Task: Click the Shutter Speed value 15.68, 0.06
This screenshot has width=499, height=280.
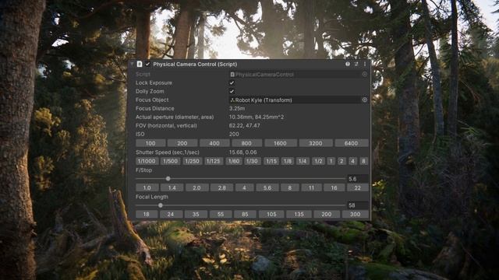Action: (242, 152)
